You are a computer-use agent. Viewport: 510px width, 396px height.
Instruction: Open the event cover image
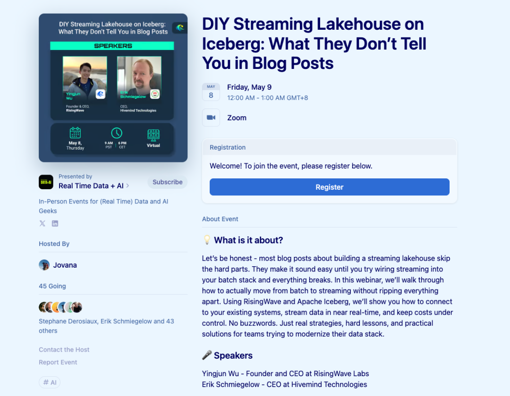click(x=113, y=88)
